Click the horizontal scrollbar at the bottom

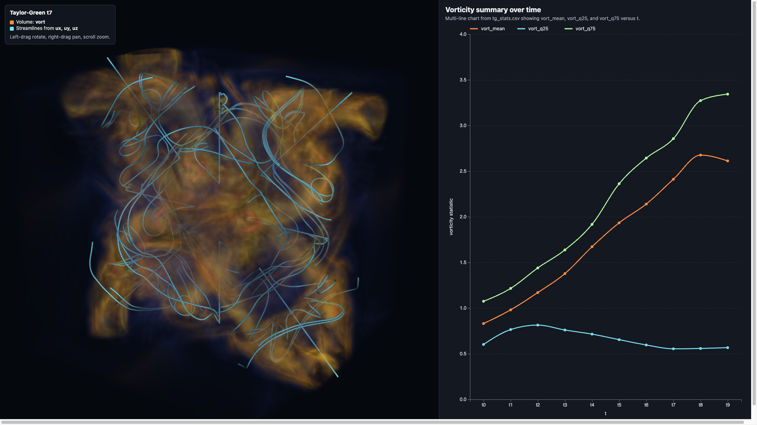[x=372, y=422]
